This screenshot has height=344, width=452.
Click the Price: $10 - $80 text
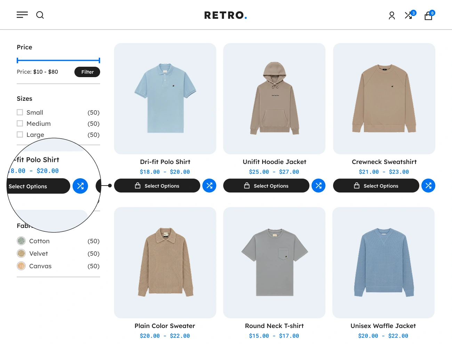click(x=38, y=72)
